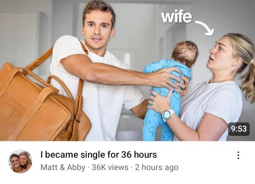Screen dimensions: 255x184
Task: Open the Matt & Abby channel name
Action: pyautogui.click(x=63, y=167)
